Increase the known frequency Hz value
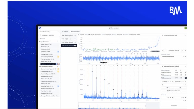The height and width of the screenshot is (109, 194). tap(186, 82)
